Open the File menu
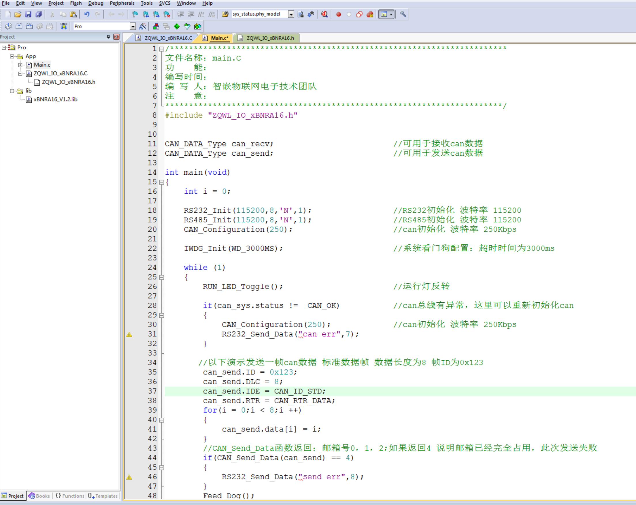The height and width of the screenshot is (505, 636). coord(7,4)
